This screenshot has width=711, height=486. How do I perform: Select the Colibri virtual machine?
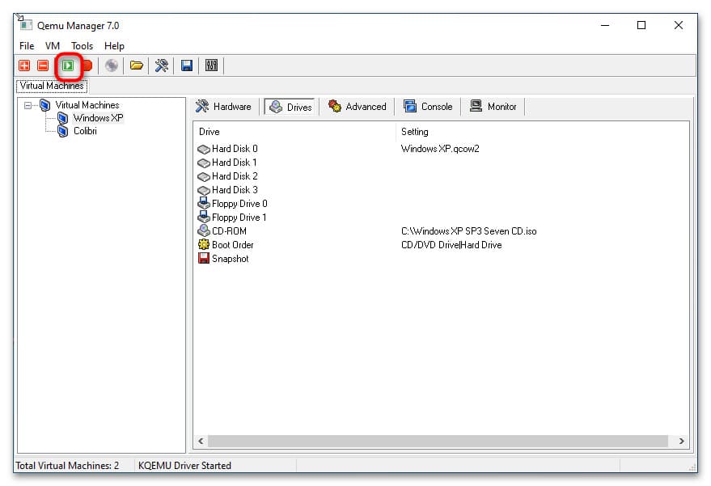(85, 131)
